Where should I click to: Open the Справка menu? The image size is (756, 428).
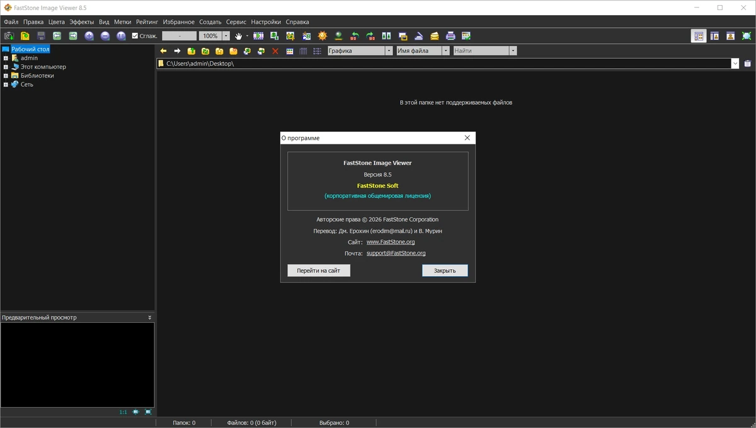tap(297, 22)
